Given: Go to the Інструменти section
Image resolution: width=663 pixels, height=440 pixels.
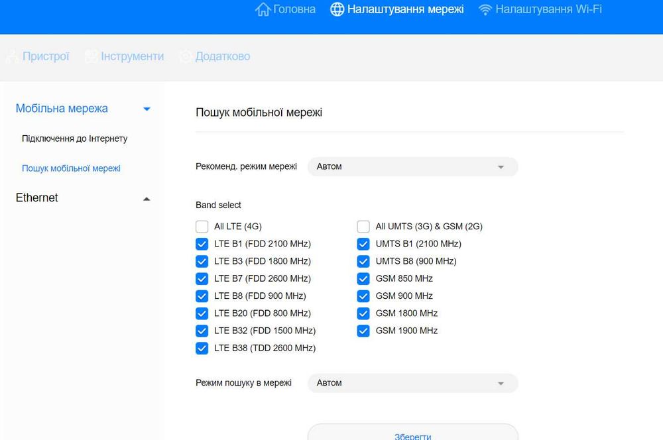Looking at the screenshot, I should coord(133,56).
